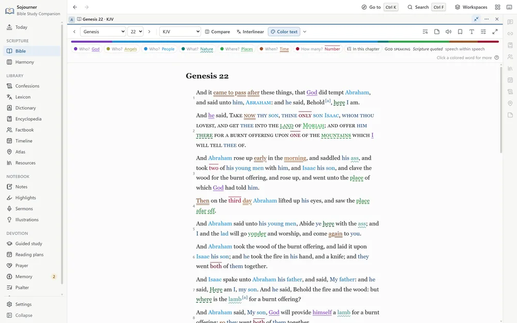Navigate back with the left arrow
Viewport: 517px width, 323px height.
coord(75,7)
